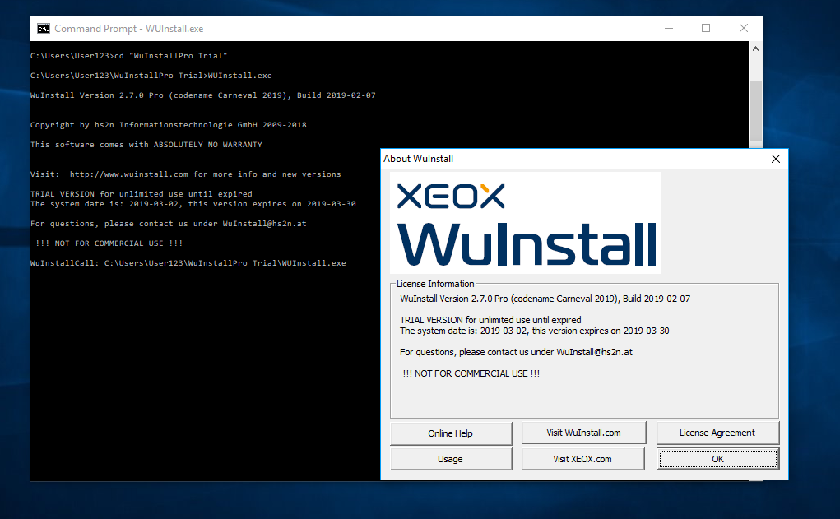Confirm the About dialog with OK

717,459
